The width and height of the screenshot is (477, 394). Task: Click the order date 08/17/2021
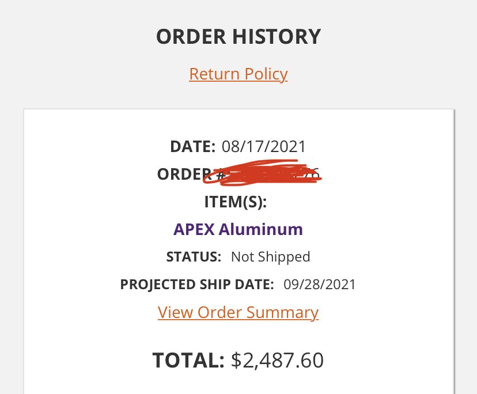click(x=264, y=146)
